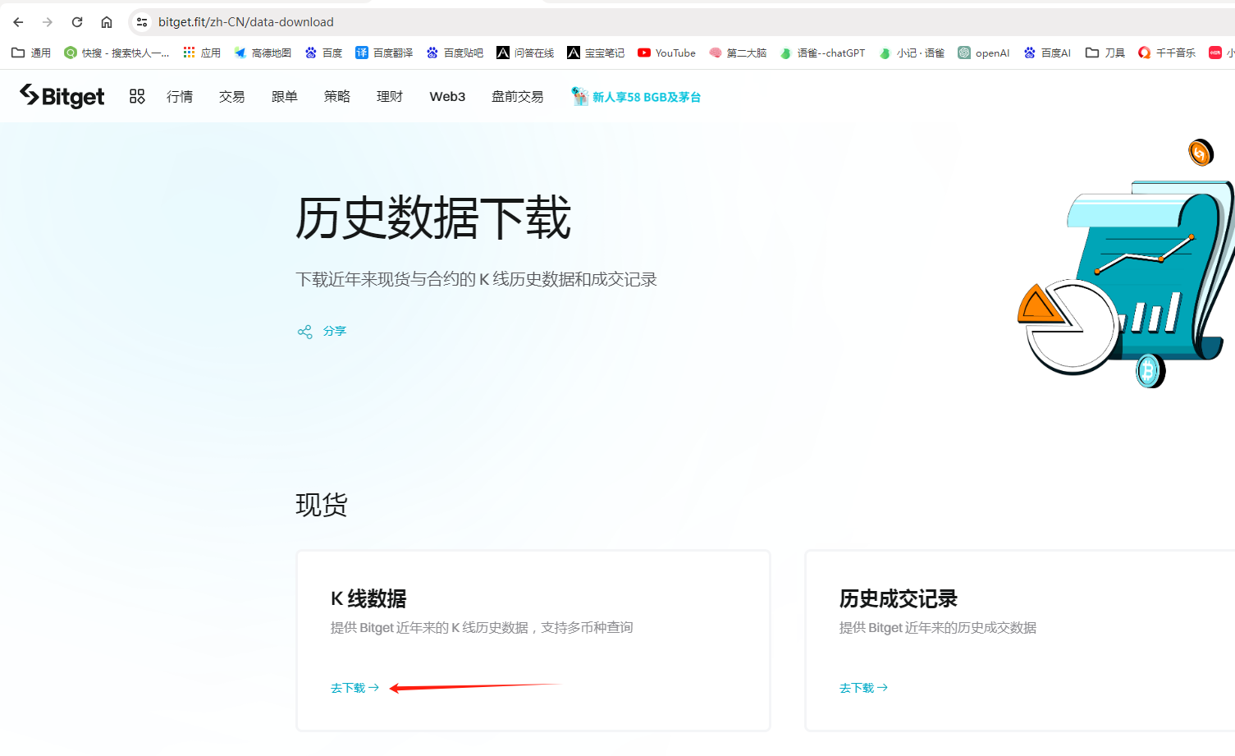Click the 历史数据下载 heading
The width and height of the screenshot is (1235, 756).
433,218
